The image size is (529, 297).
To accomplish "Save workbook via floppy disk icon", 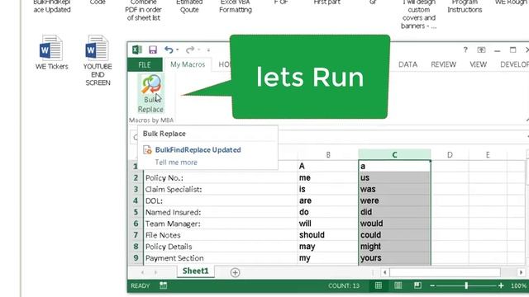I will [153, 49].
